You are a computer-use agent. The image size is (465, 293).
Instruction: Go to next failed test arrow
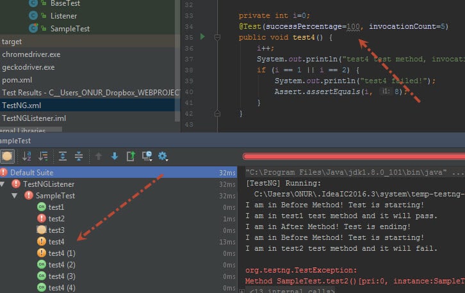(115, 156)
